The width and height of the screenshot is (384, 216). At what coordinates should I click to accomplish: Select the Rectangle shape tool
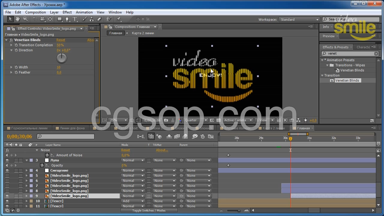pyautogui.click(x=60, y=19)
